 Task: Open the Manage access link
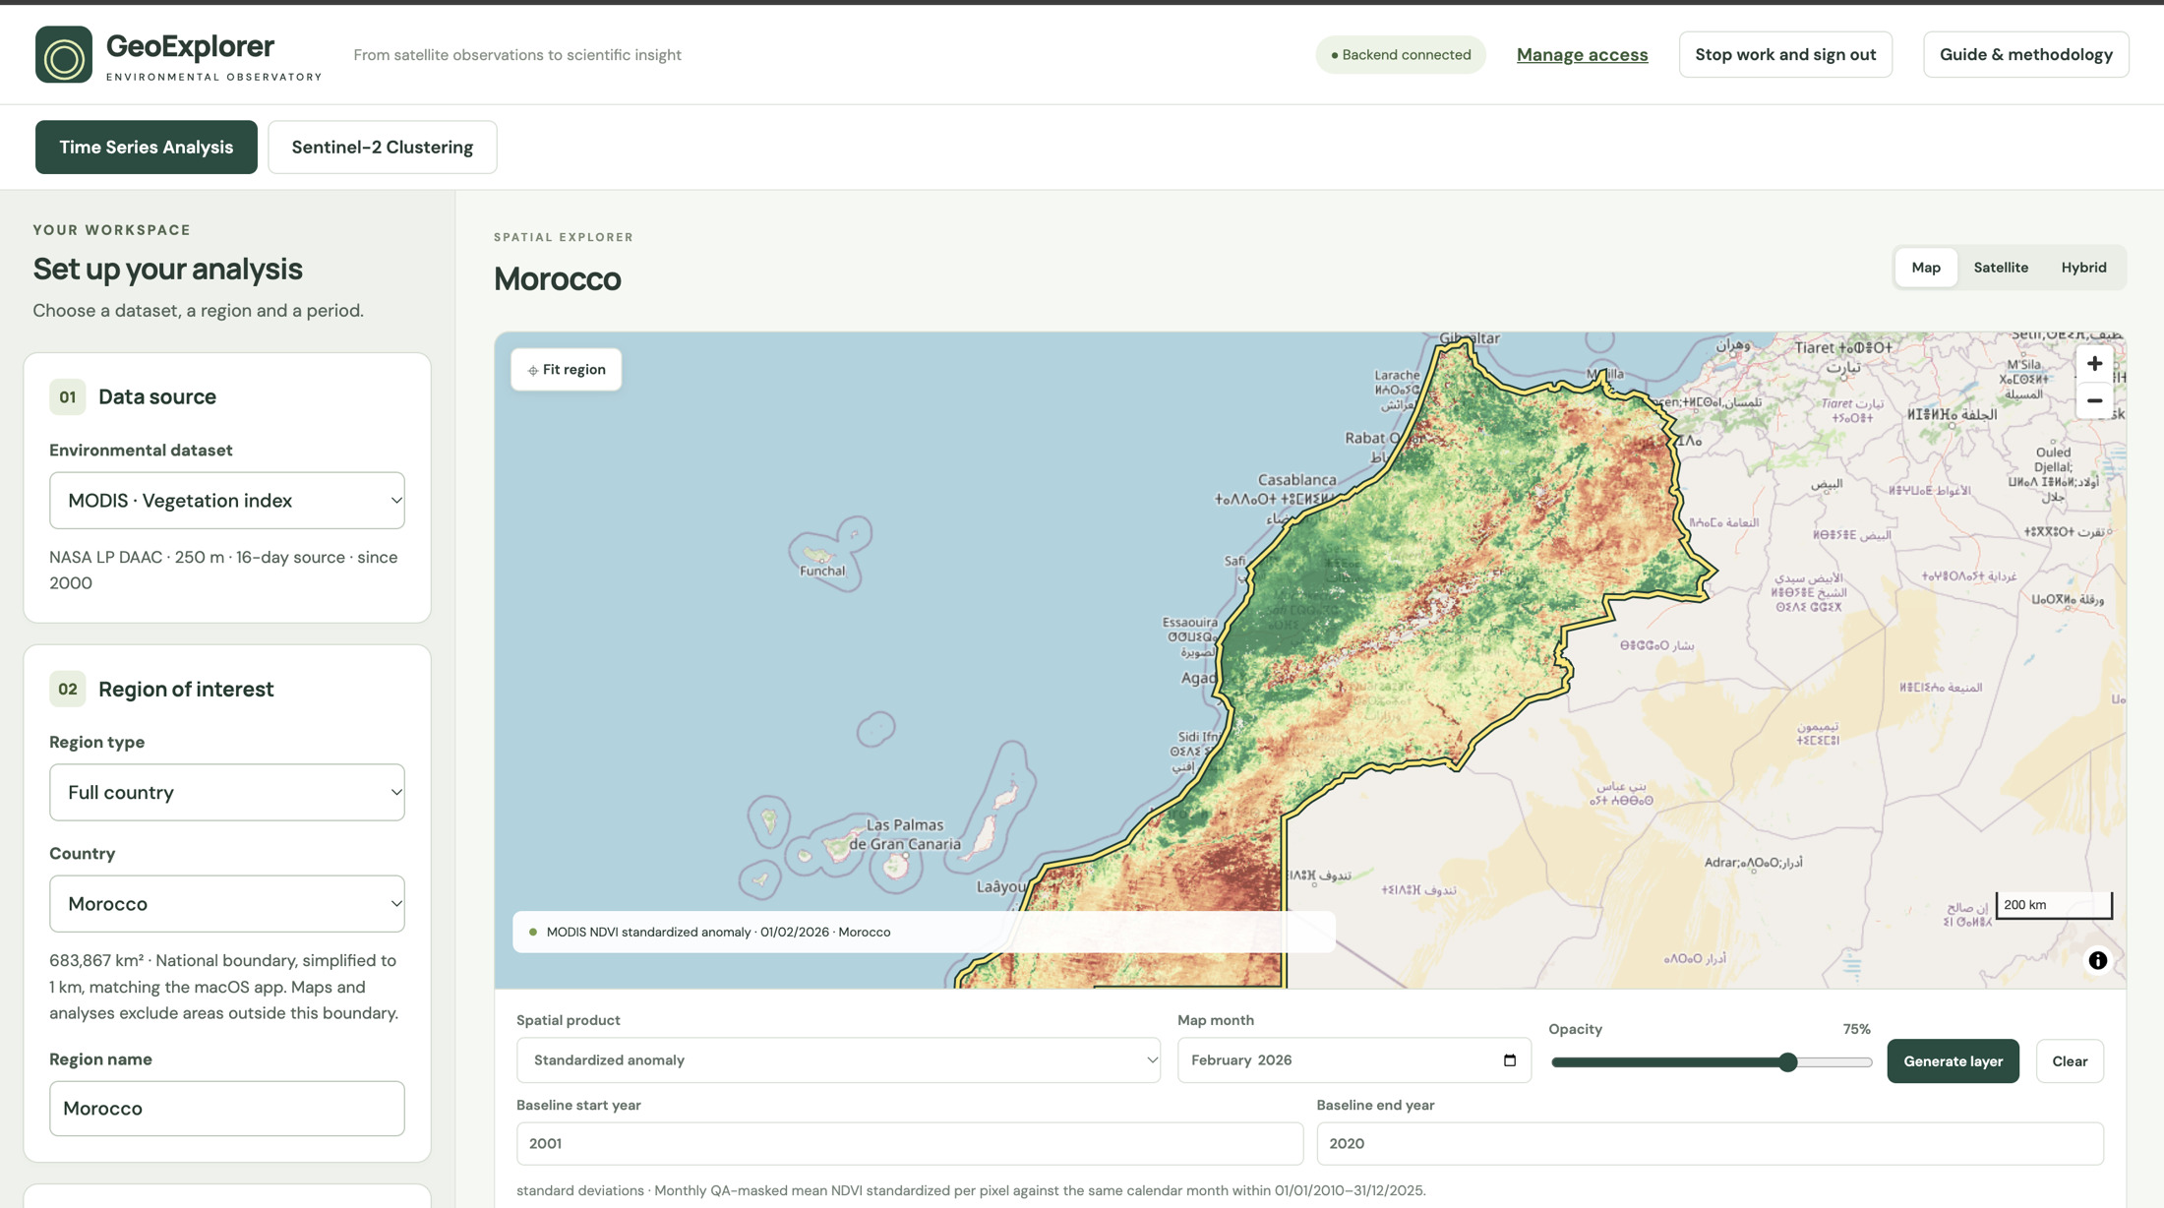click(1582, 55)
